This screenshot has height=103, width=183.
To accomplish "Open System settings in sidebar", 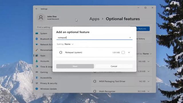I will coord(44,33).
